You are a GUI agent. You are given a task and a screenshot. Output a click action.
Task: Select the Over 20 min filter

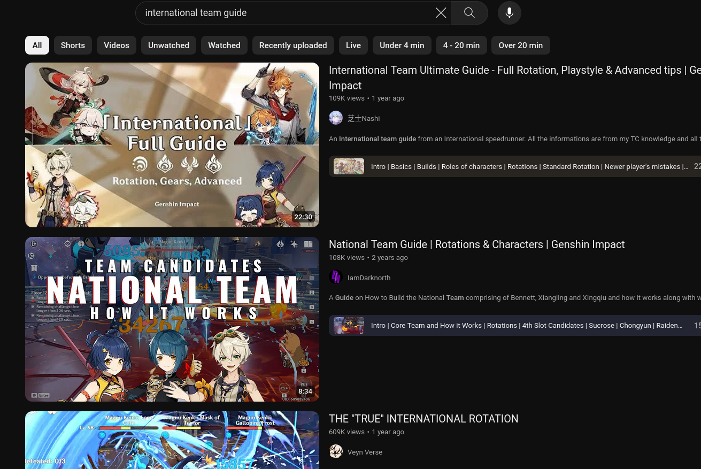(521, 45)
